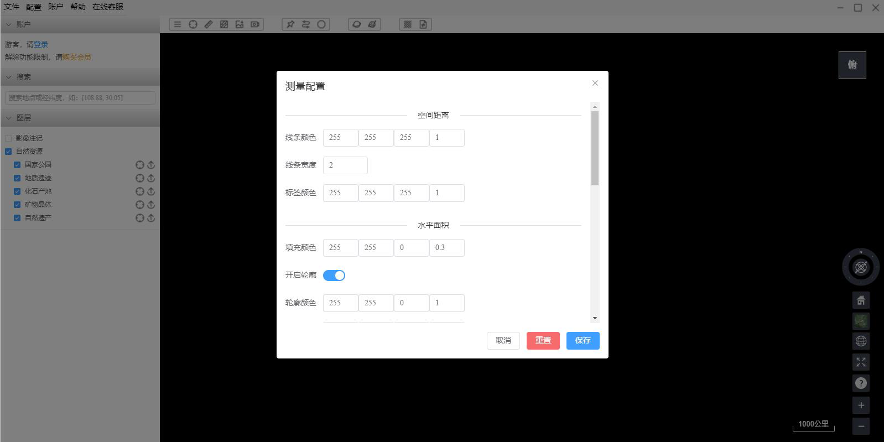Locate the 国家公园 layer with its target icon

(140, 165)
